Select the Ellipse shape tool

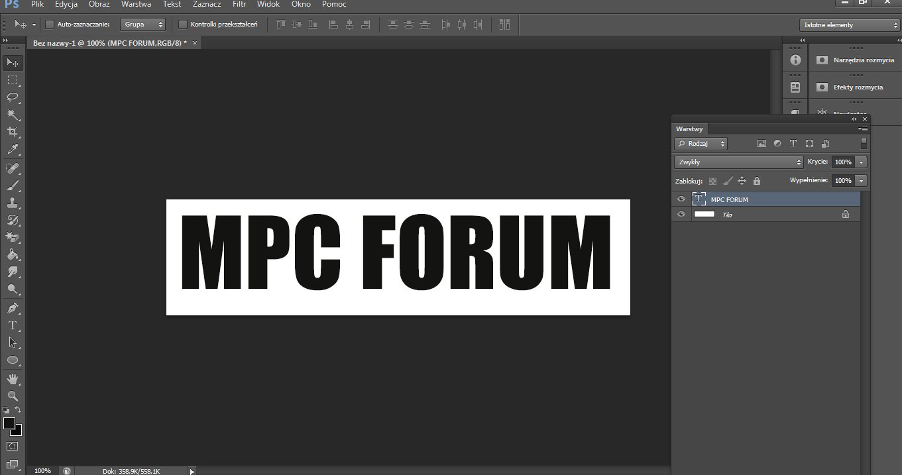pyautogui.click(x=13, y=360)
